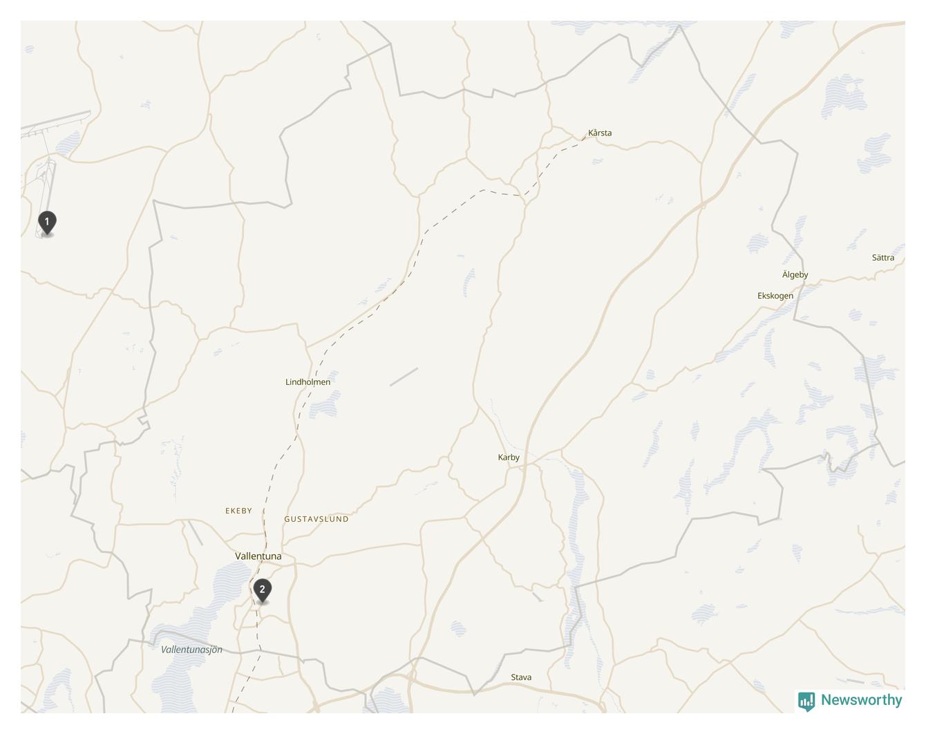Click the lake beside Lindholmen
The width and height of the screenshot is (926, 734).
coord(325,405)
